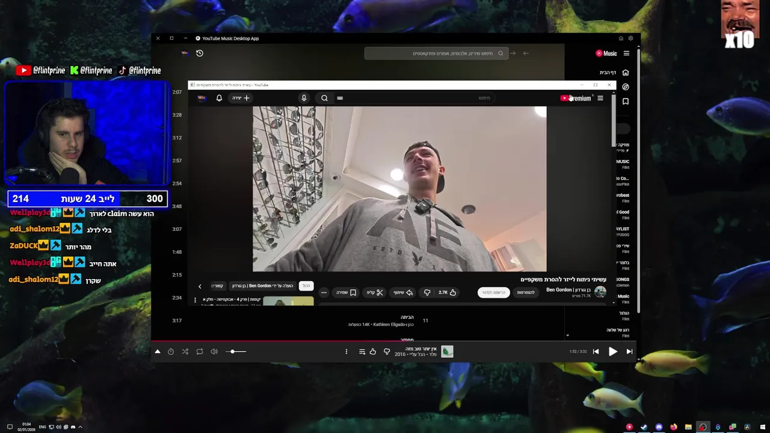
Task: Click the YouTube voice search microphone
Action: (304, 98)
